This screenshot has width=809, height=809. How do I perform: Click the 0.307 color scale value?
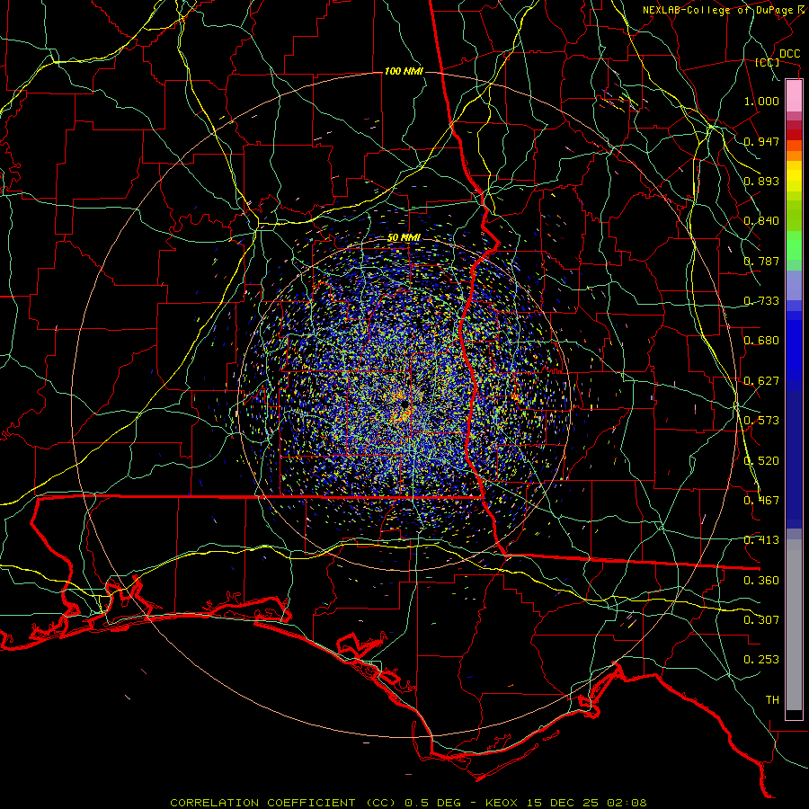tap(761, 620)
